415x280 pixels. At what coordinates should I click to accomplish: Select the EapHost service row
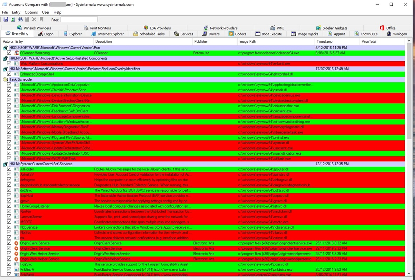(203, 195)
